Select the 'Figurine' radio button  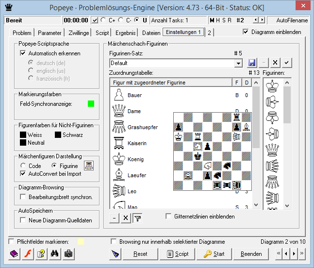[x=54, y=166]
